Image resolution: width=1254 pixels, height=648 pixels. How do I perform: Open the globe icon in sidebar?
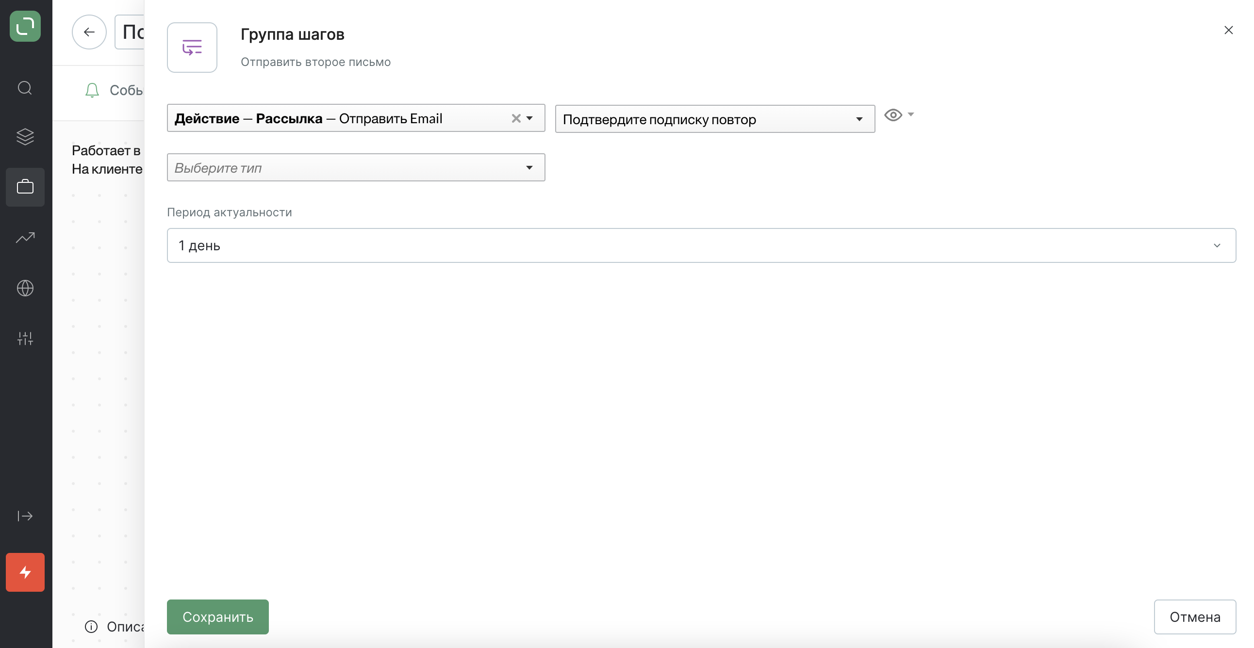pos(25,288)
